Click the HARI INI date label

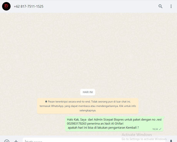click(88, 92)
